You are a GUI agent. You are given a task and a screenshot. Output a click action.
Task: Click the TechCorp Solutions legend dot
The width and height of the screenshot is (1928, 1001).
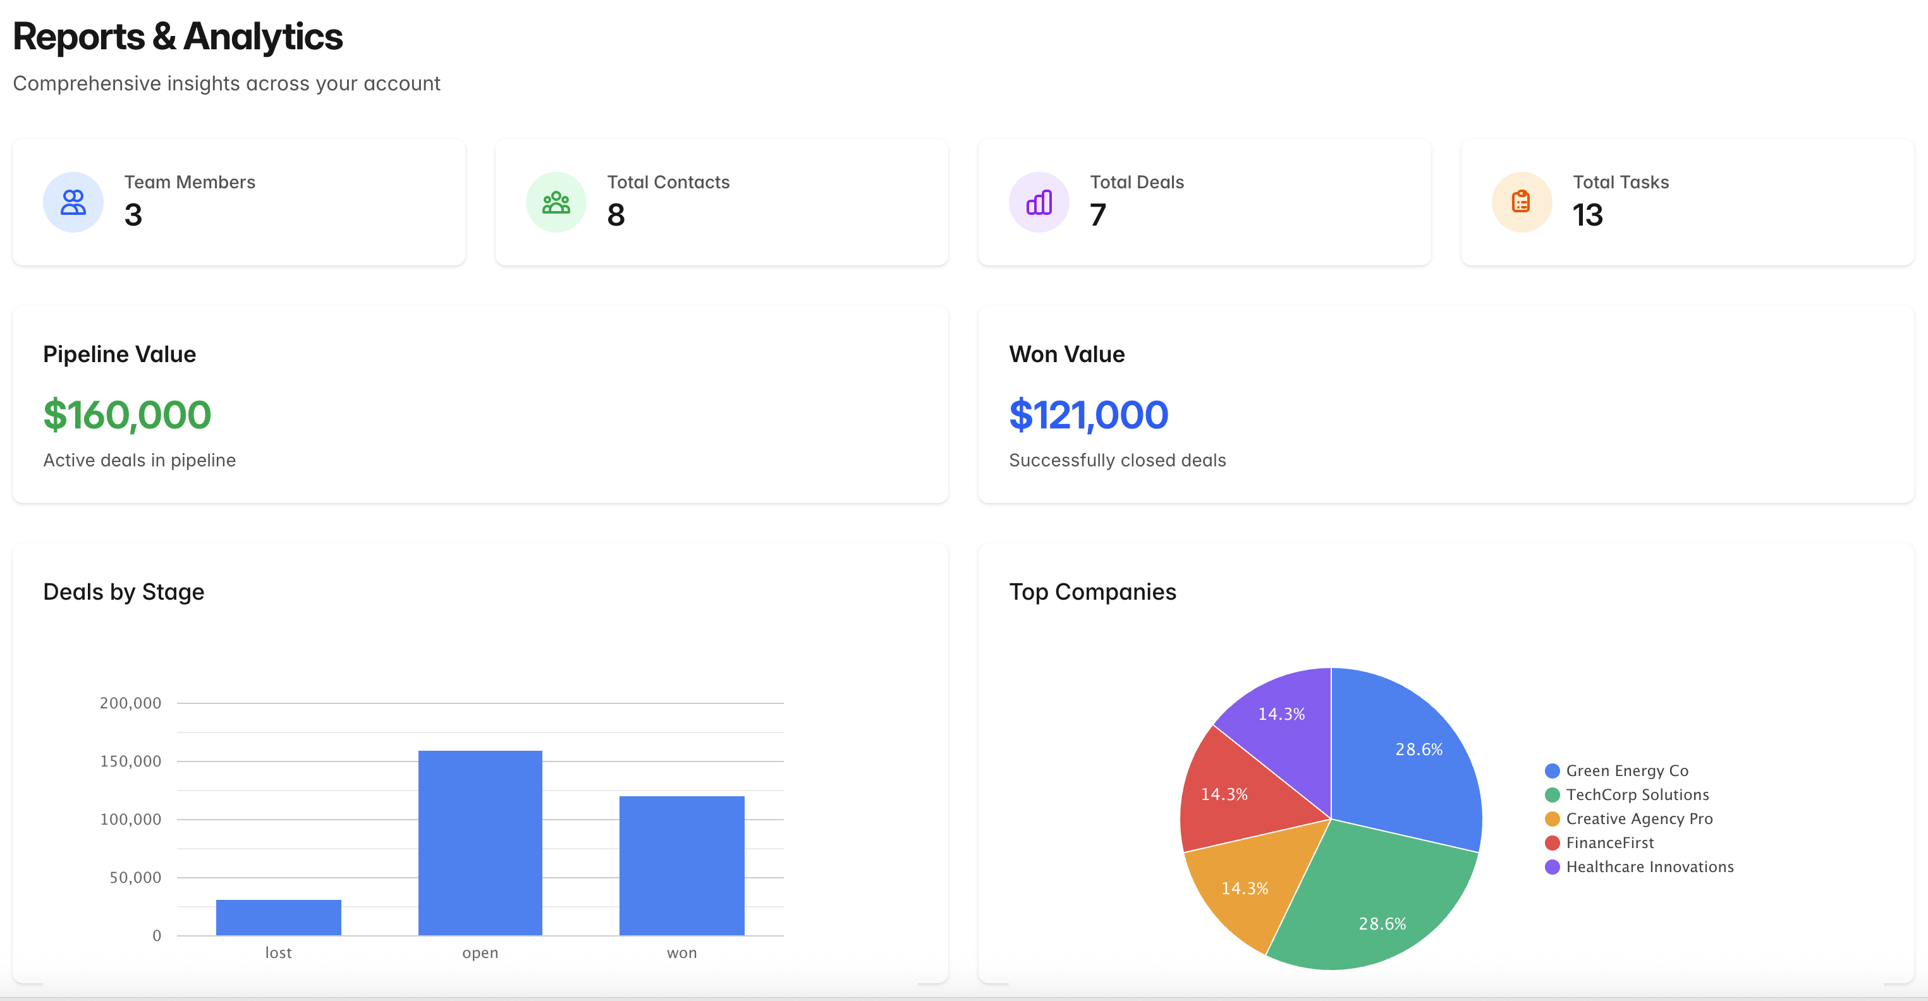[x=1553, y=794]
